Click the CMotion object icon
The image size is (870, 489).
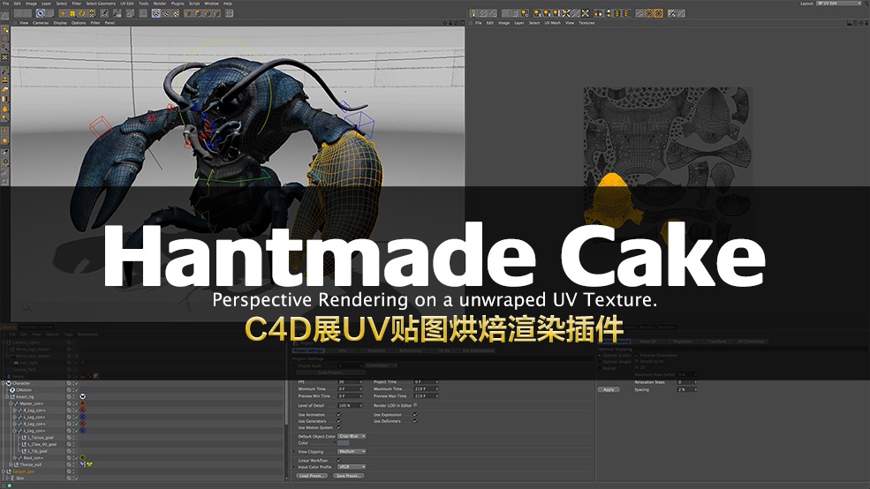pyautogui.click(x=12, y=390)
